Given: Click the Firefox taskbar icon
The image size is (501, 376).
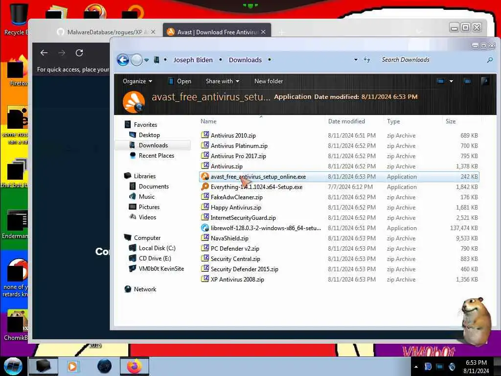Looking at the screenshot, I should (135, 366).
